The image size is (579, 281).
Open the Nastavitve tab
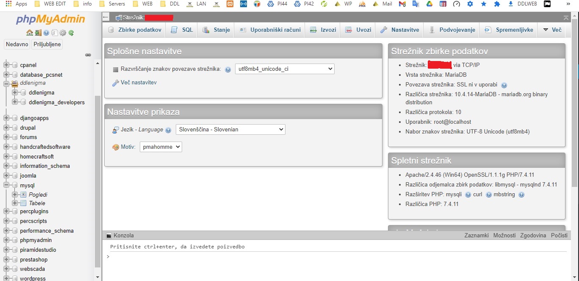click(x=400, y=30)
